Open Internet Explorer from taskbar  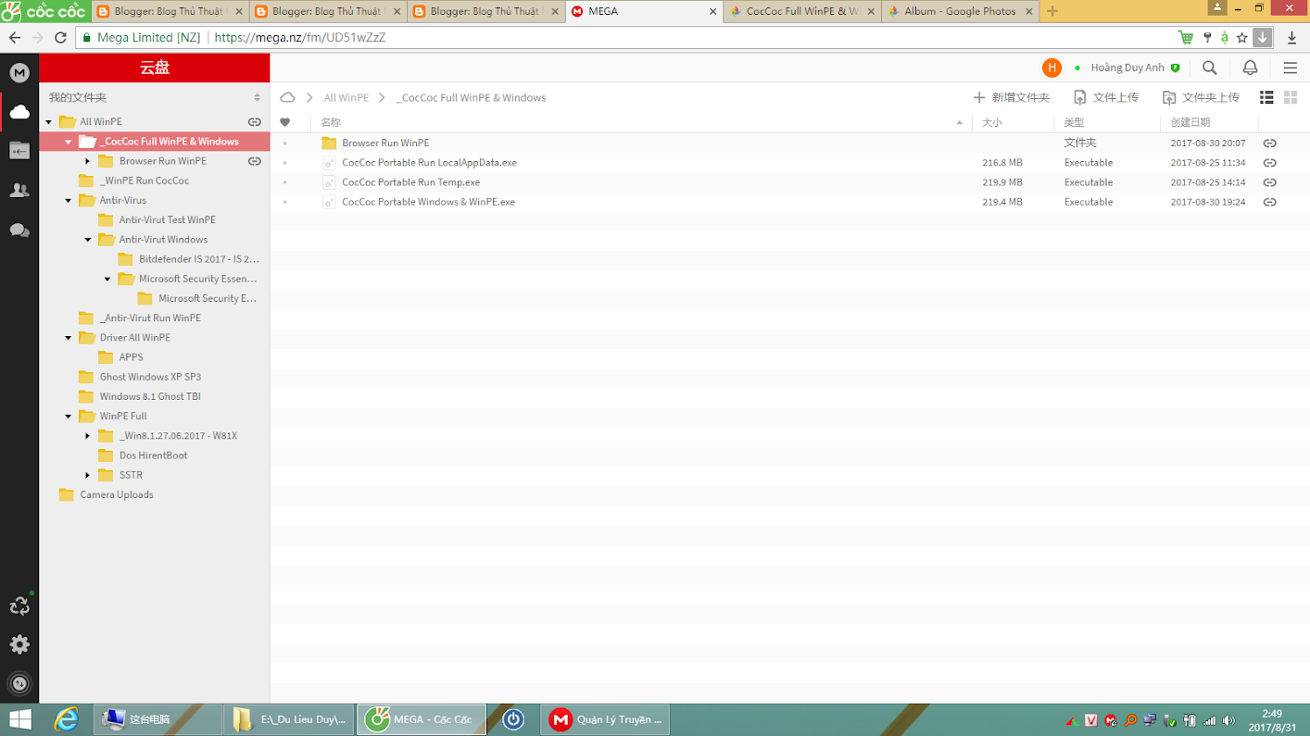[66, 719]
